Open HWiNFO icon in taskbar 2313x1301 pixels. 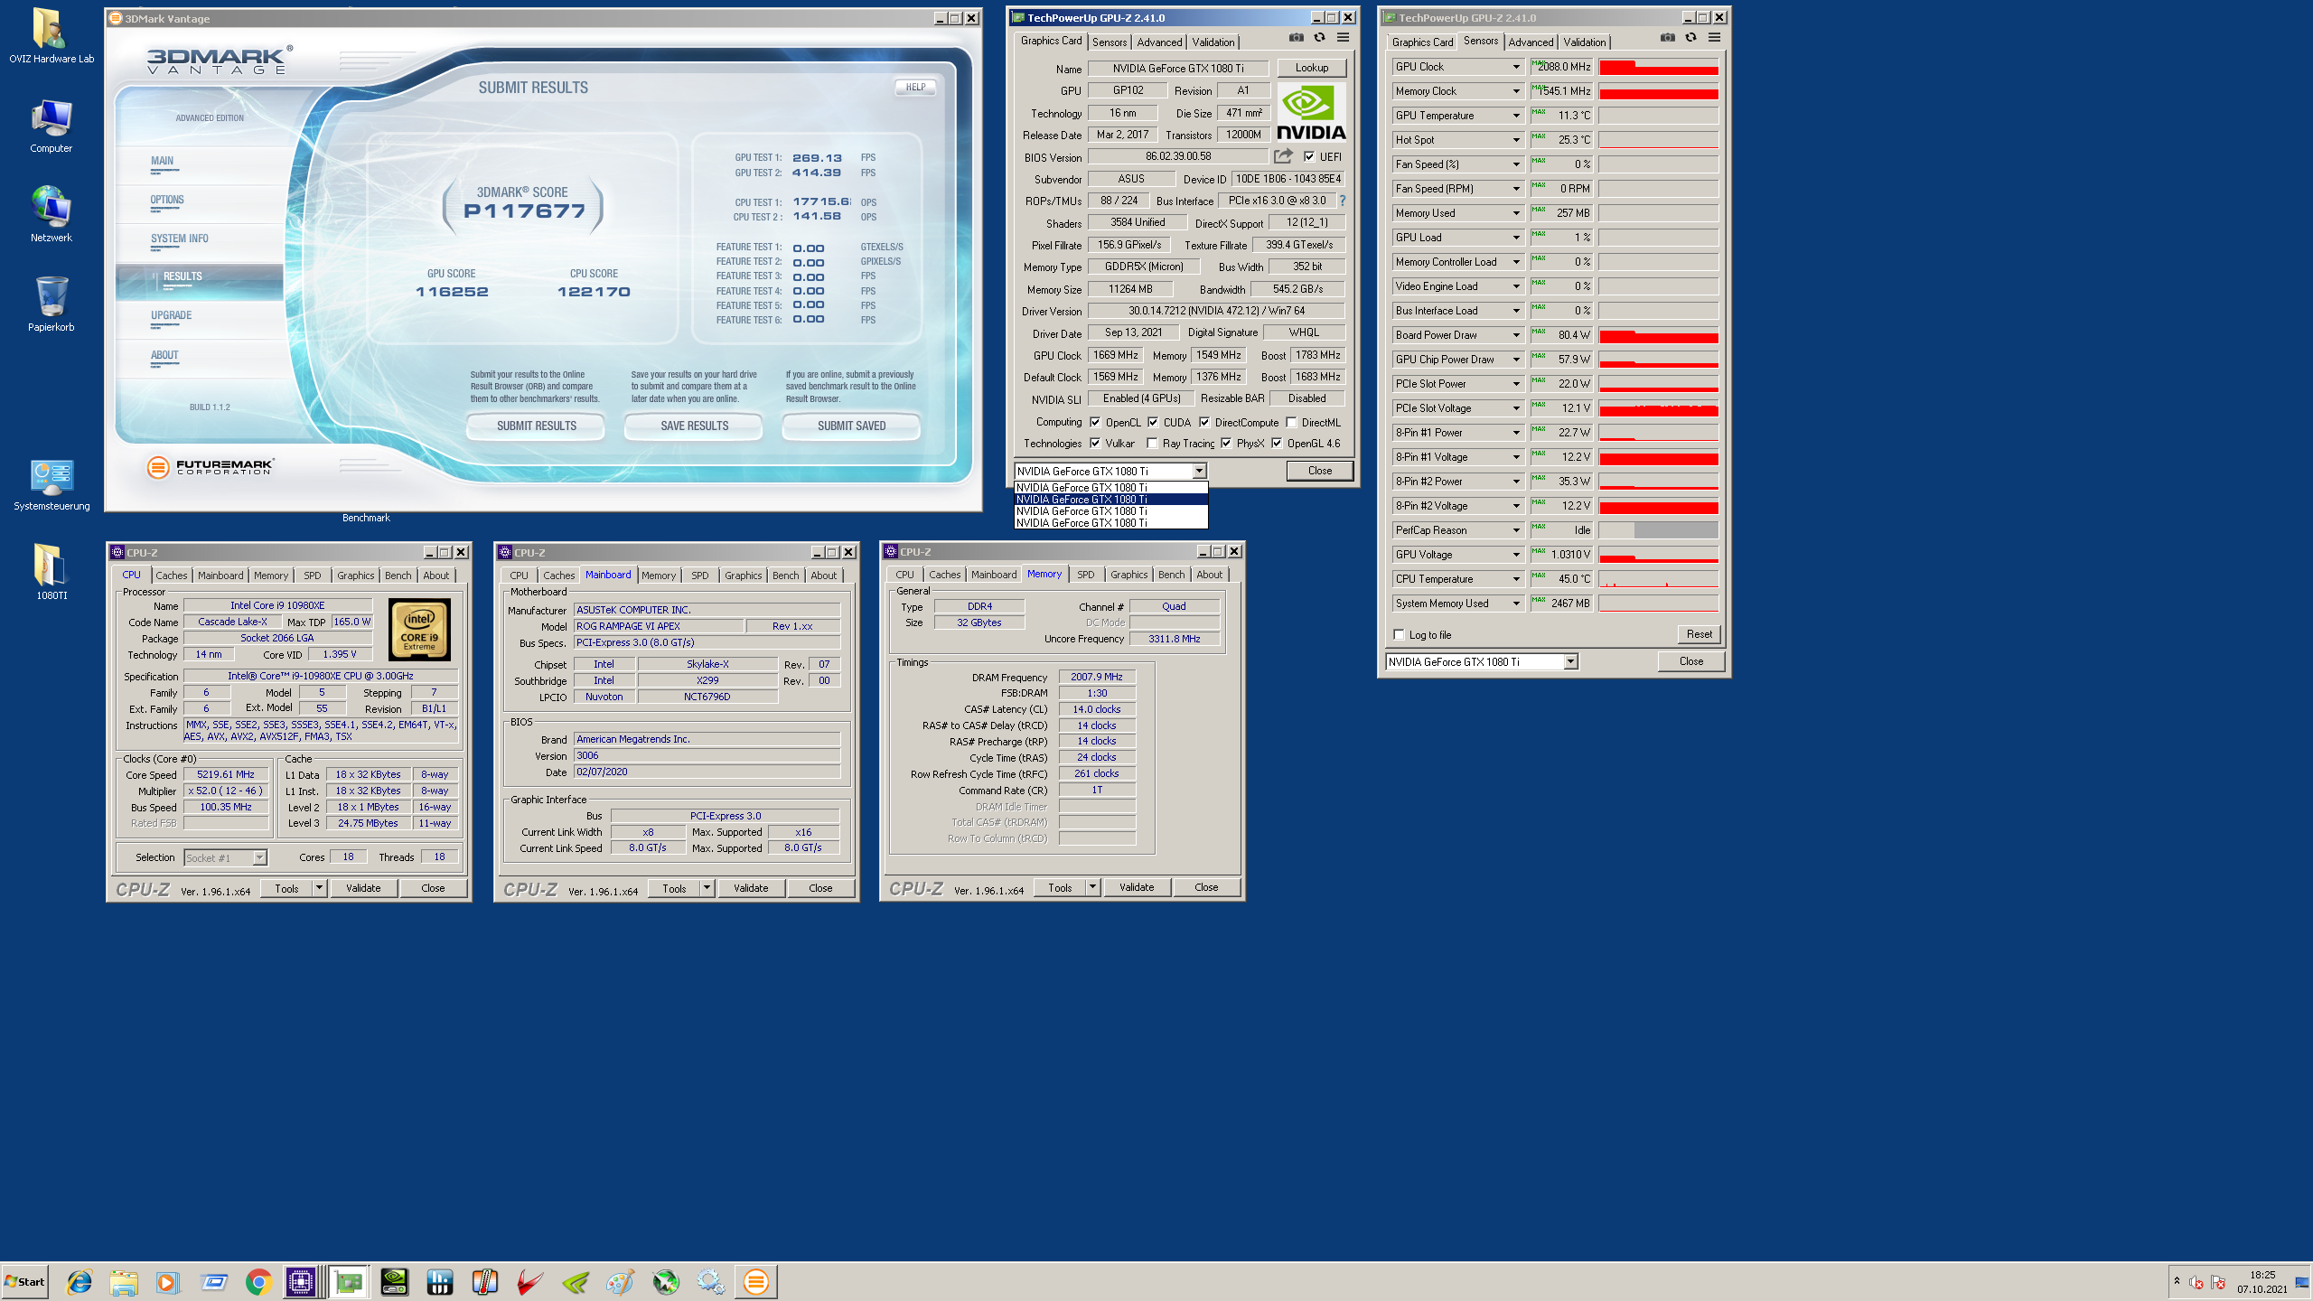tap(440, 1281)
